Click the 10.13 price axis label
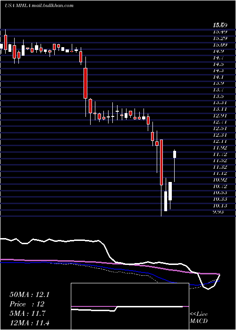This screenshot has width=236, height=330. (x=220, y=206)
